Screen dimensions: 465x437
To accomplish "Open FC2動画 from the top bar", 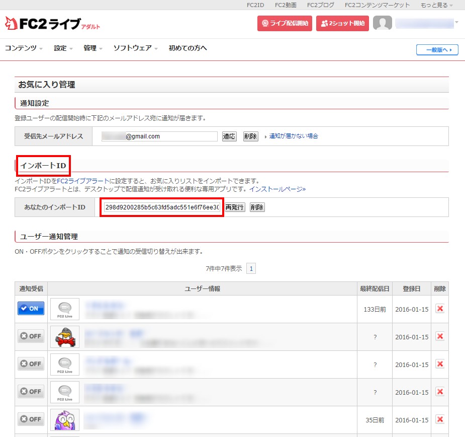I will point(286,5).
